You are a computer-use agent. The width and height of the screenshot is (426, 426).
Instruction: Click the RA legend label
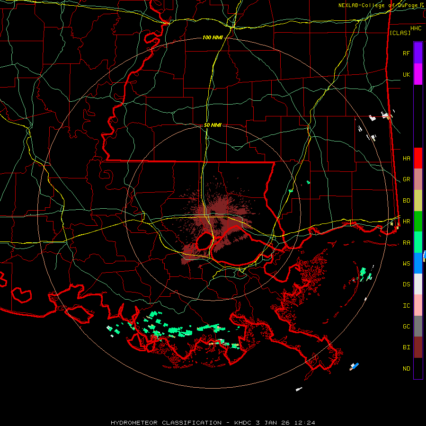point(406,243)
